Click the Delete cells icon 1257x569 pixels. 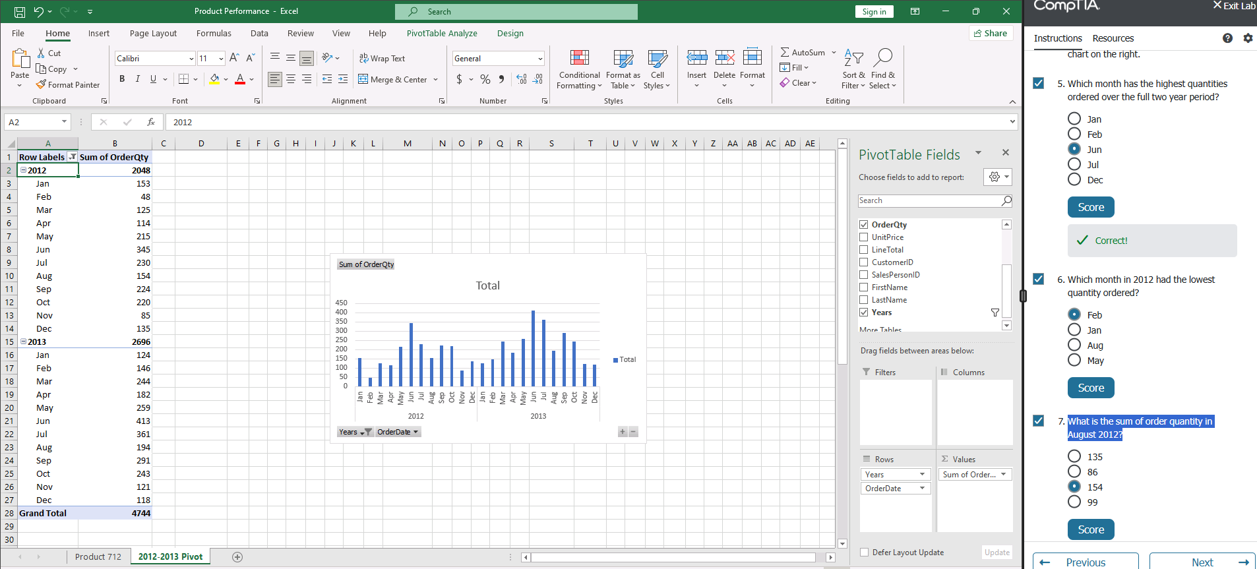pyautogui.click(x=725, y=58)
